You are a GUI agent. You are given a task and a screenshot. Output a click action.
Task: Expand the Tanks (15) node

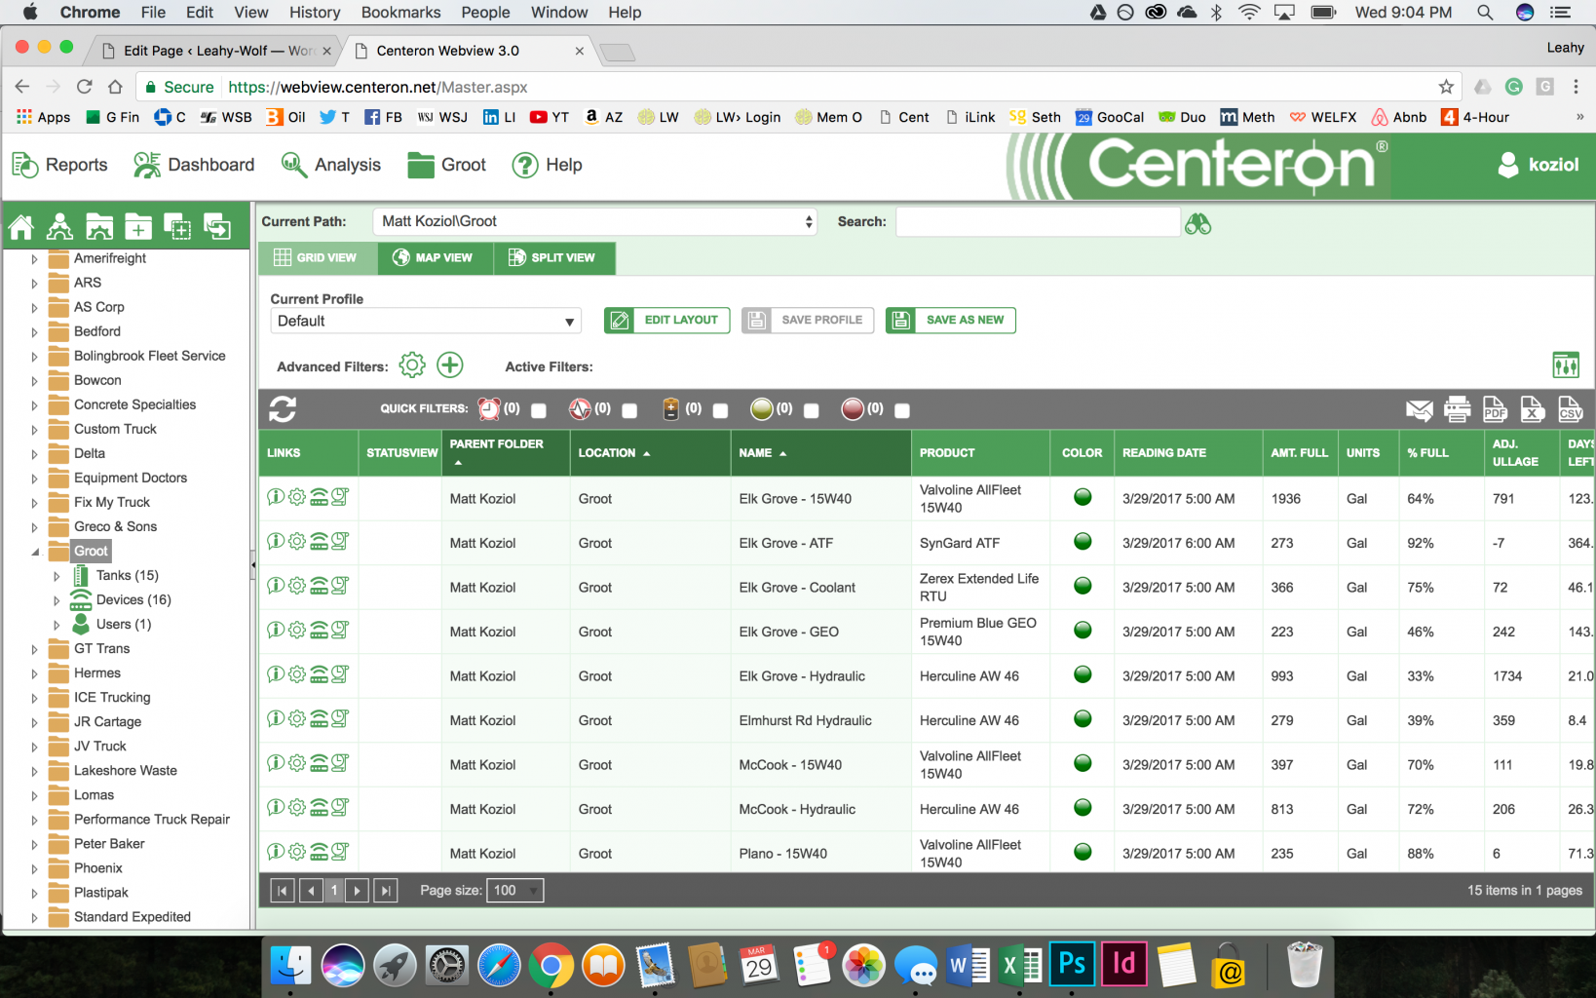(x=57, y=576)
